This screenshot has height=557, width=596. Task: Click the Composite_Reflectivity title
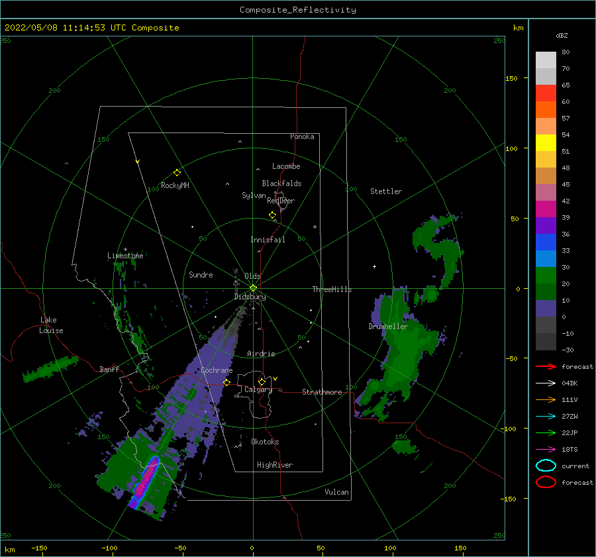[x=298, y=10]
